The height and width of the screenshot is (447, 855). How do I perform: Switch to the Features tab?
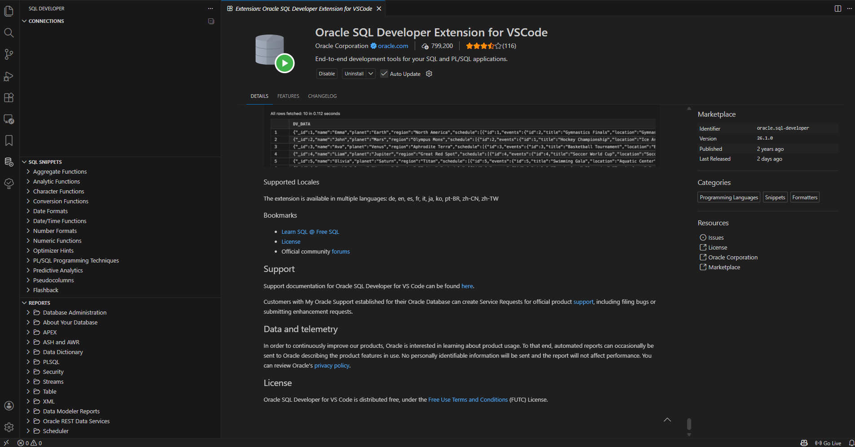pyautogui.click(x=288, y=96)
